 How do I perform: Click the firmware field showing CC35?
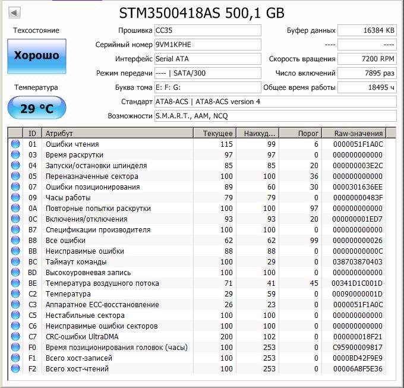[207, 30]
